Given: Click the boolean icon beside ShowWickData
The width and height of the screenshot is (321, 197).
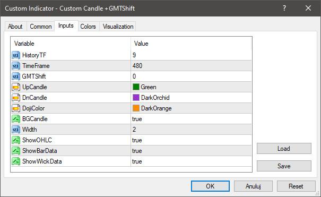Looking at the screenshot, I should tap(16, 161).
